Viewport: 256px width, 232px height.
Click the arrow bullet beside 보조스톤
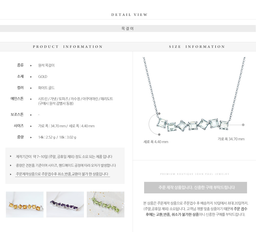[31, 115]
